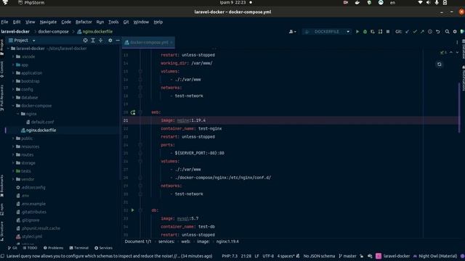Click the 4 spaces indent setting
This screenshot has height=261, width=465.
[286, 256]
